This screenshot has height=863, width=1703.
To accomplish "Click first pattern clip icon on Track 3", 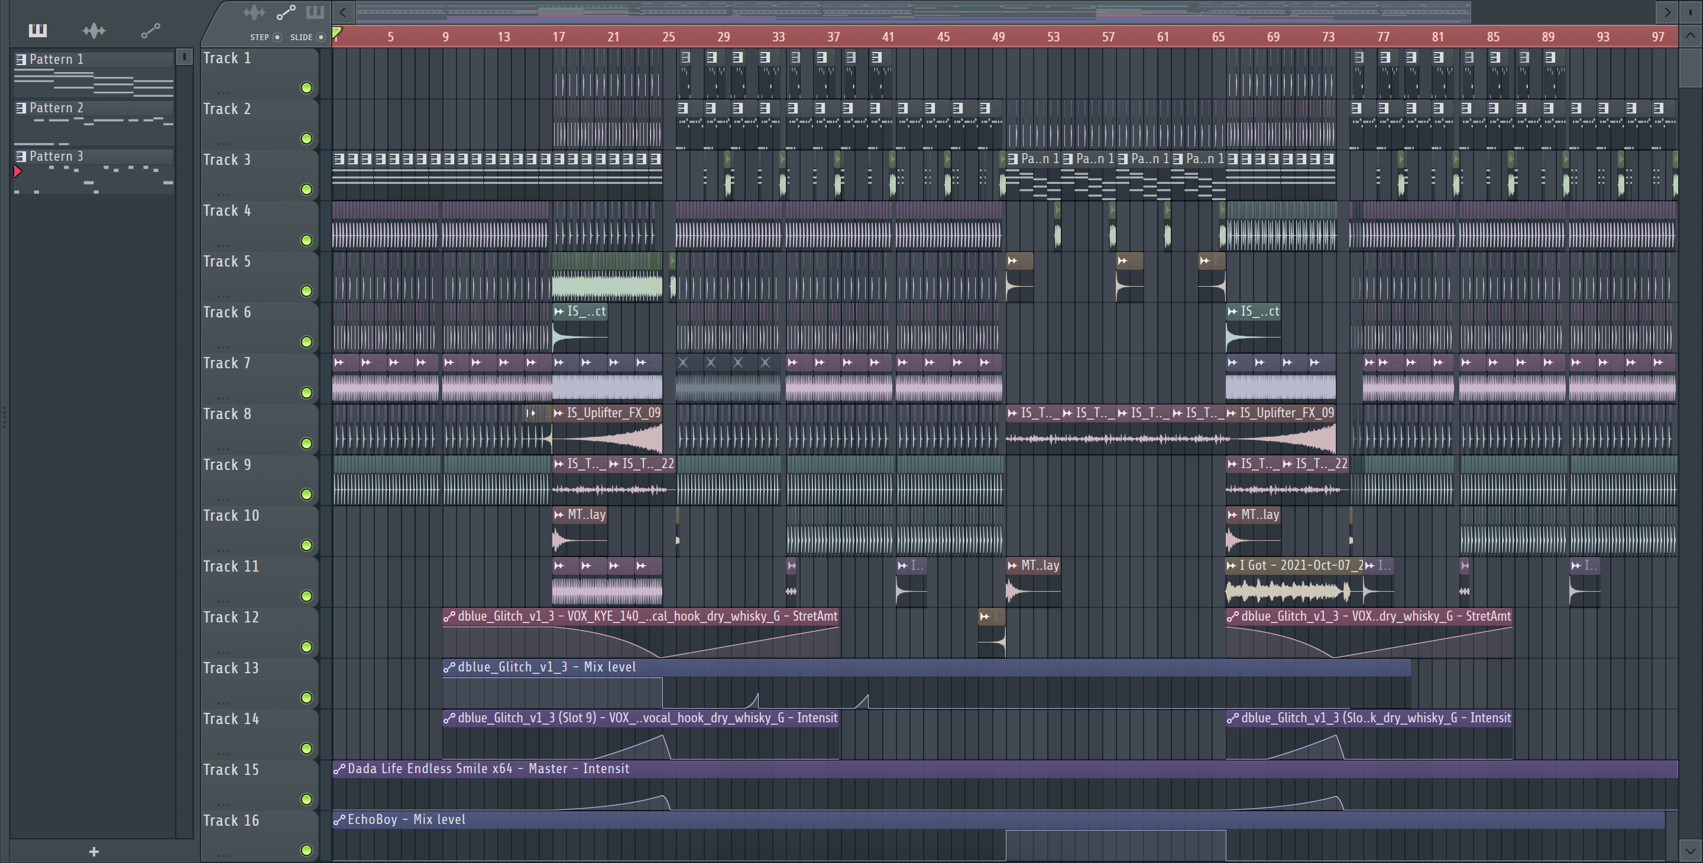I will [x=338, y=158].
